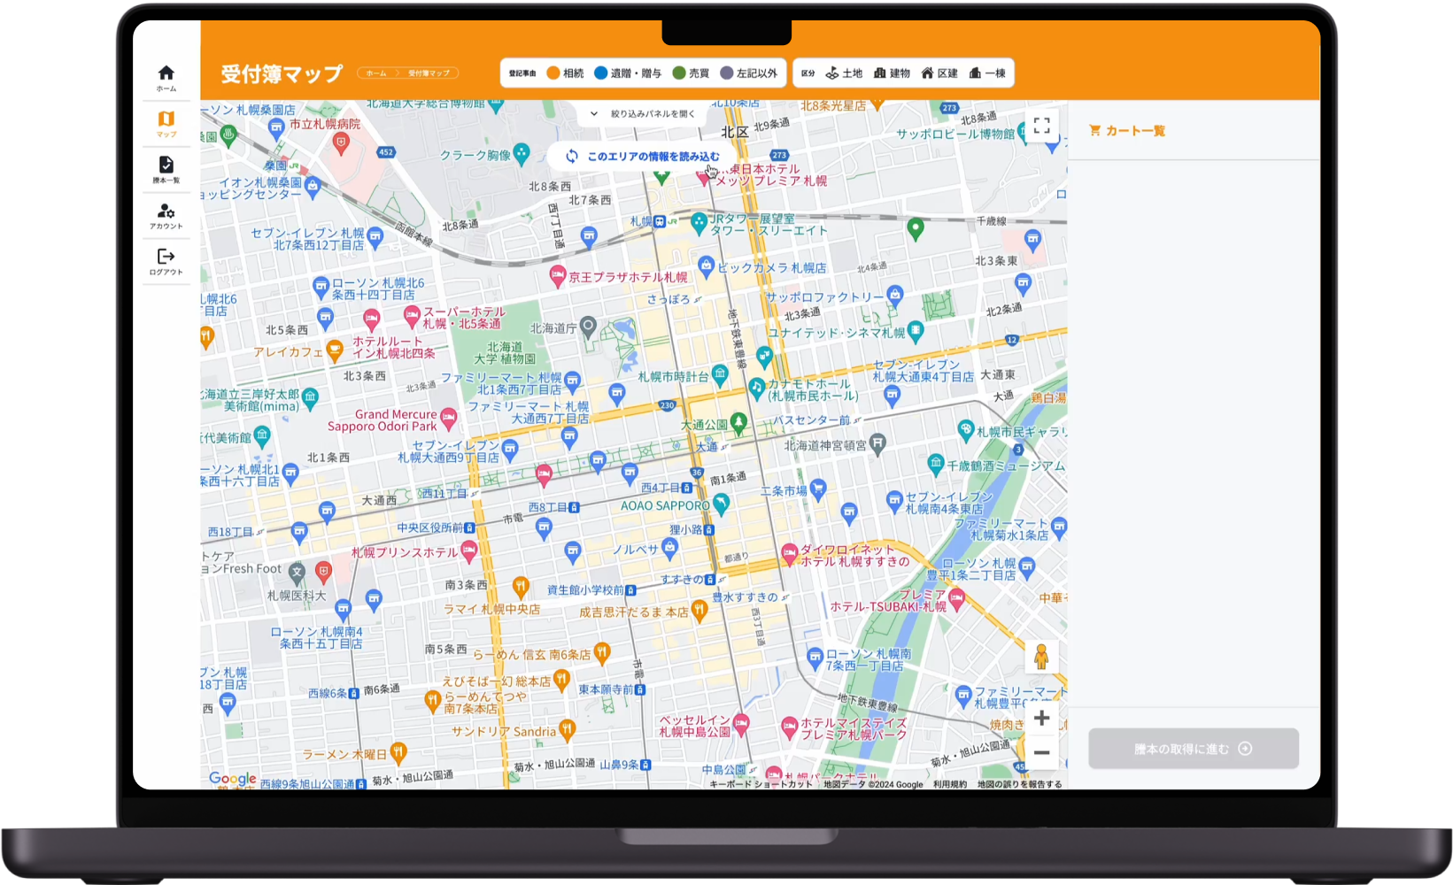Toggle the 遺贈・贈与 blue filter
1453x885 pixels.
tap(601, 73)
